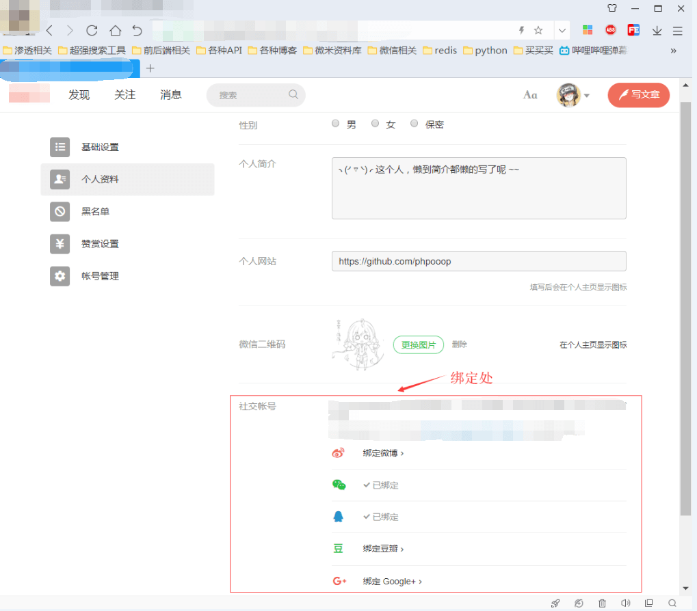Select the 男 gender radio button

(x=336, y=124)
